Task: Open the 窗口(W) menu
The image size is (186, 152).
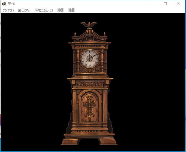Action: click(x=24, y=10)
